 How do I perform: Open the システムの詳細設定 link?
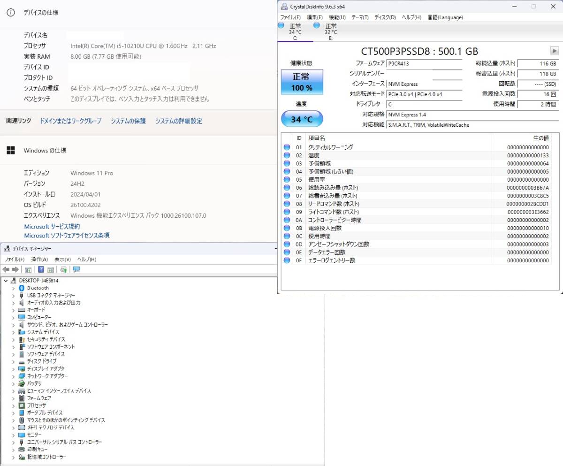coord(179,121)
